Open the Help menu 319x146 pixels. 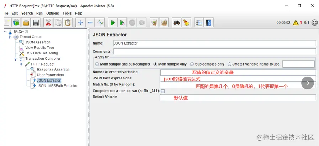(x=79, y=14)
